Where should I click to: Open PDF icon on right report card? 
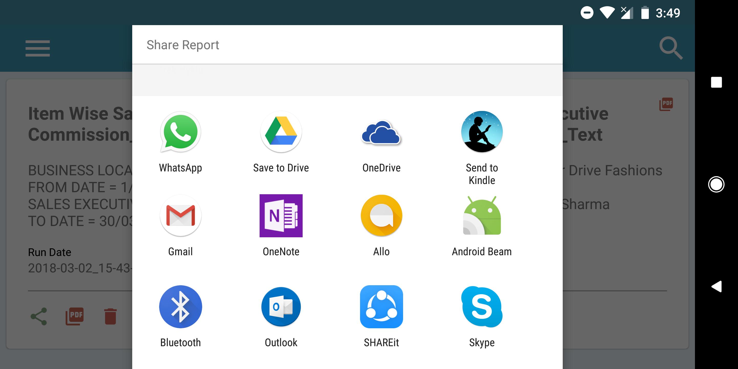point(666,104)
